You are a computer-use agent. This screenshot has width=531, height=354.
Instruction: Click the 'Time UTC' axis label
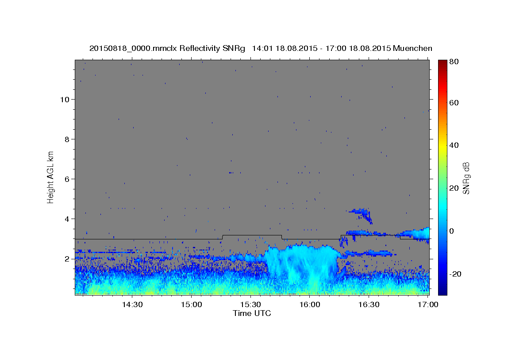tap(252, 313)
